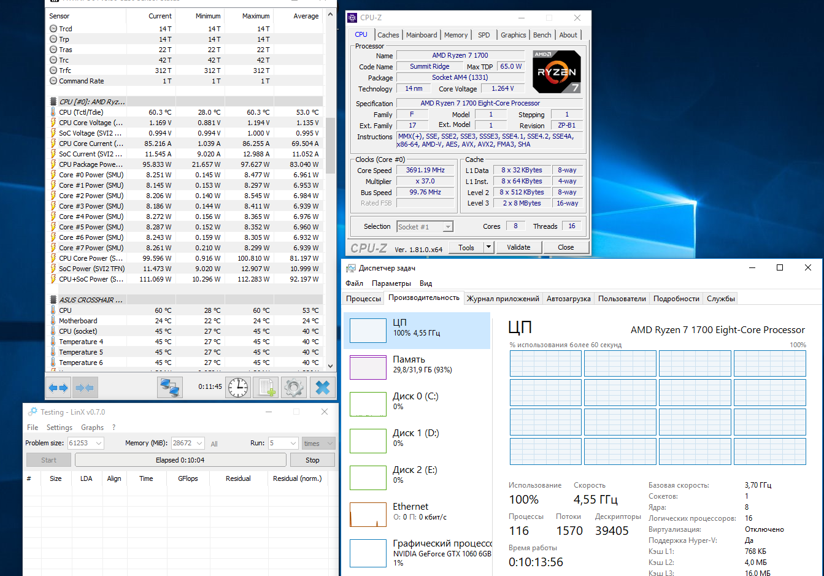
Task: Click the clock icon beside Command Rate
Action: pos(53,81)
